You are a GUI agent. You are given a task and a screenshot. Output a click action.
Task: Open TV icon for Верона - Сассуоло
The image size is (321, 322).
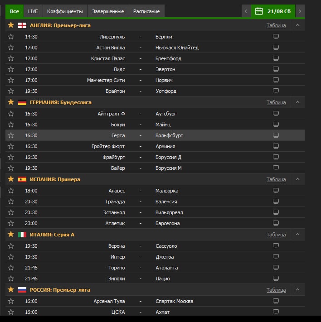[x=276, y=246]
